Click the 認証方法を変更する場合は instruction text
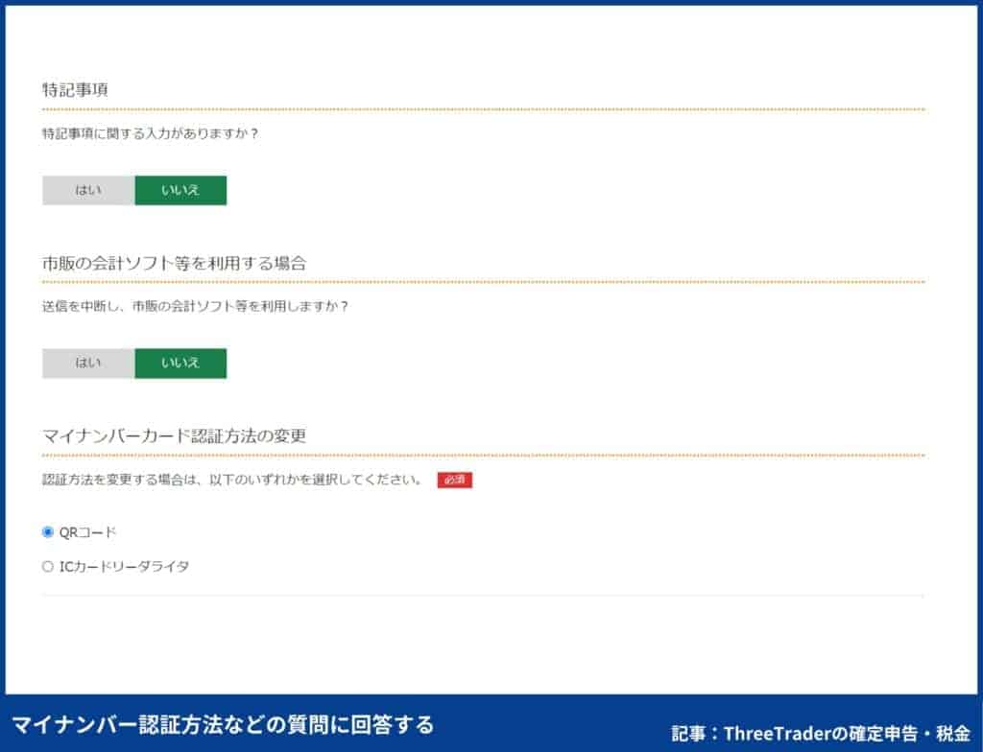Image resolution: width=983 pixels, height=752 pixels. 232,480
